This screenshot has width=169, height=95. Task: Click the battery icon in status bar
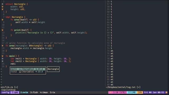[x=111, y=92]
